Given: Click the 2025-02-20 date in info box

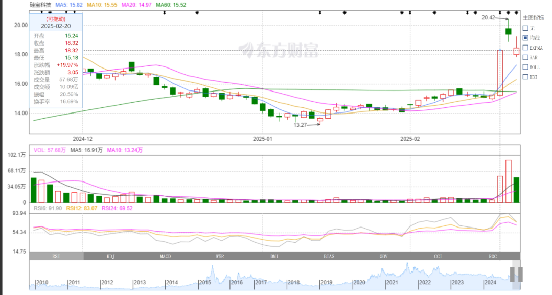Looking at the screenshot, I should tap(56, 26).
